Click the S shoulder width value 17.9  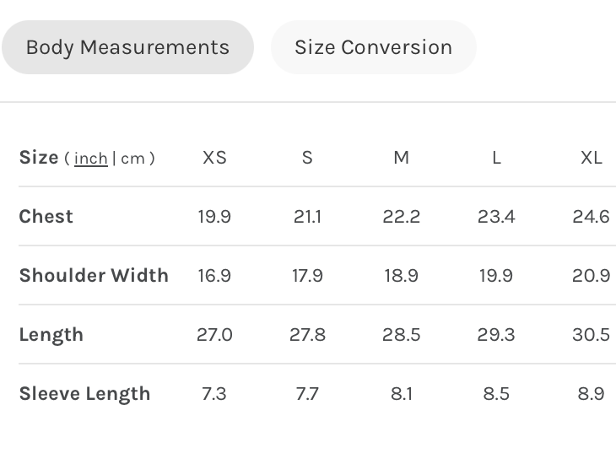[x=307, y=276]
